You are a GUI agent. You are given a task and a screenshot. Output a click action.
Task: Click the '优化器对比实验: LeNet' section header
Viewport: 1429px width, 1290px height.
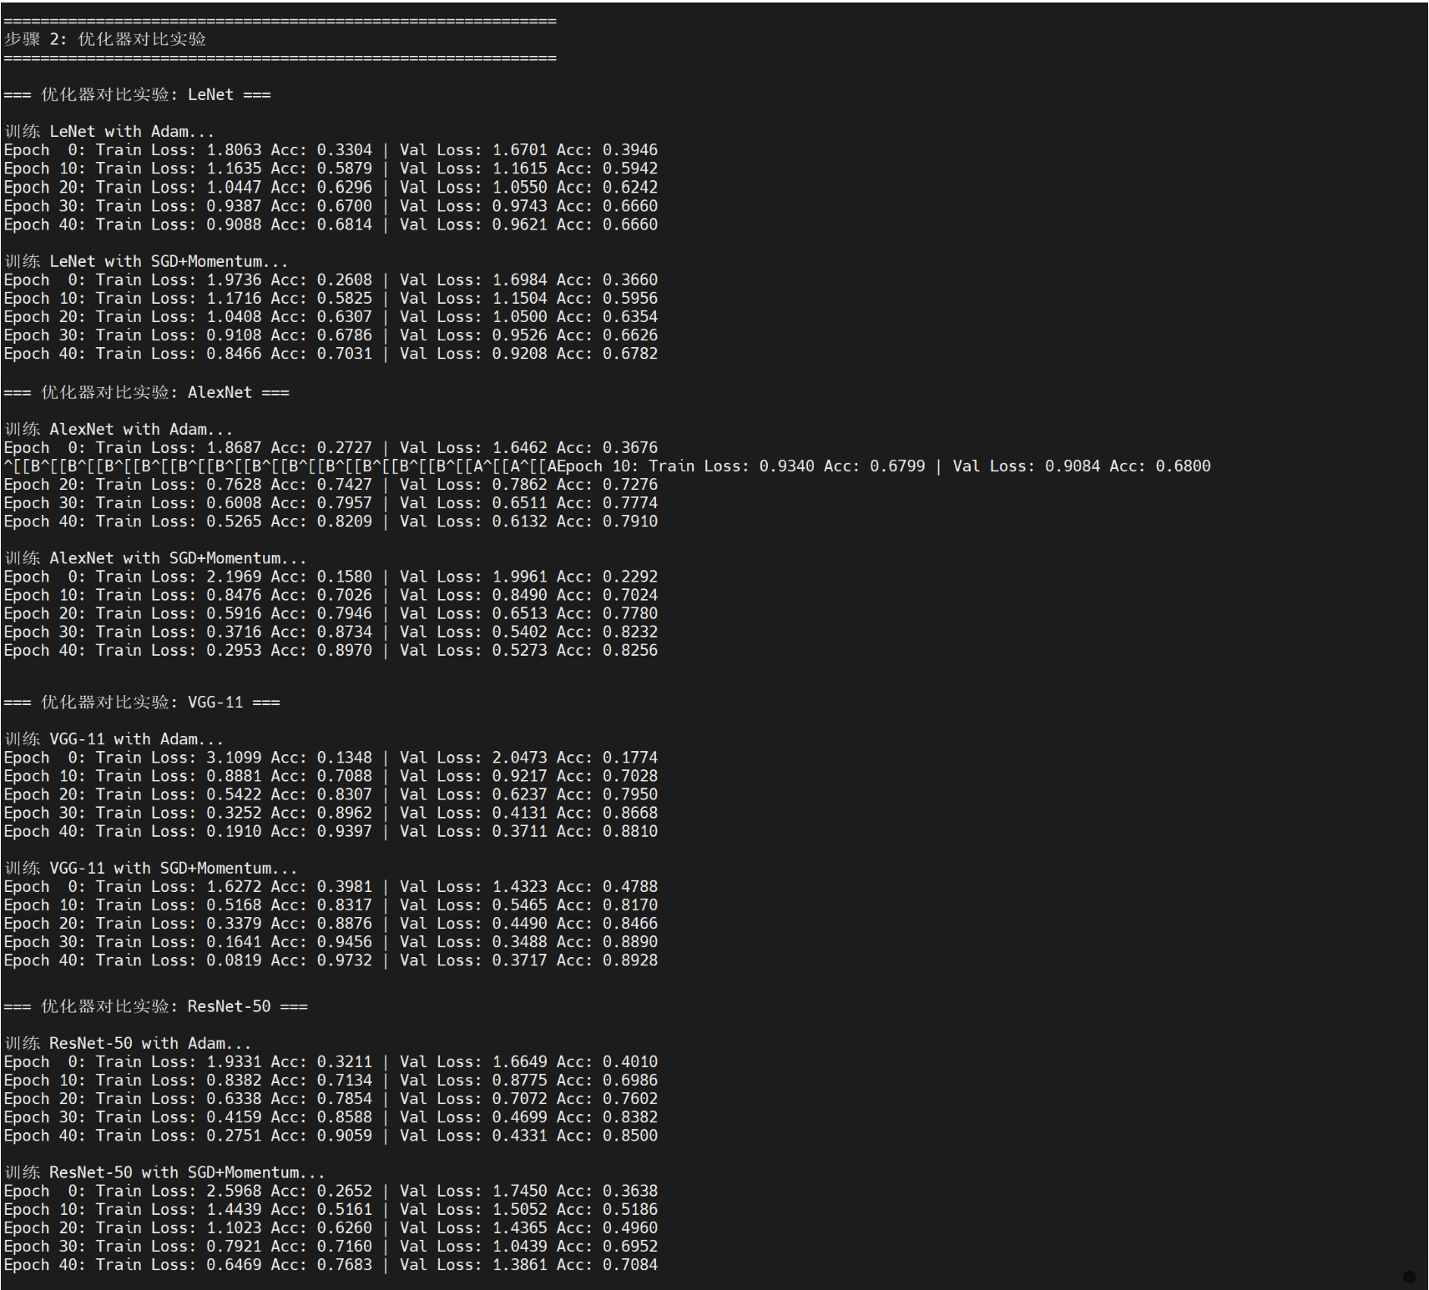click(137, 94)
